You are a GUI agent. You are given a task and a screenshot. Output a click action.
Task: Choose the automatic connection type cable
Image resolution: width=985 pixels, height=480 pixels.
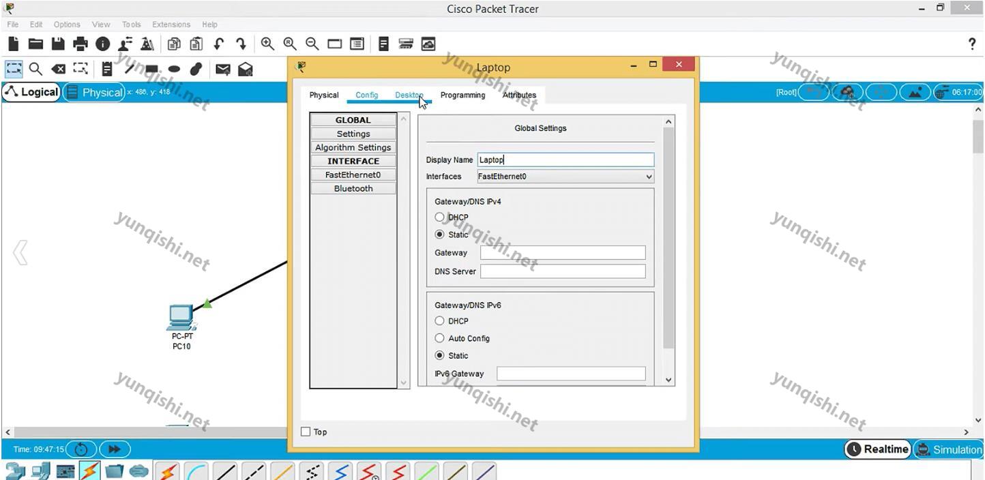pyautogui.click(x=167, y=471)
